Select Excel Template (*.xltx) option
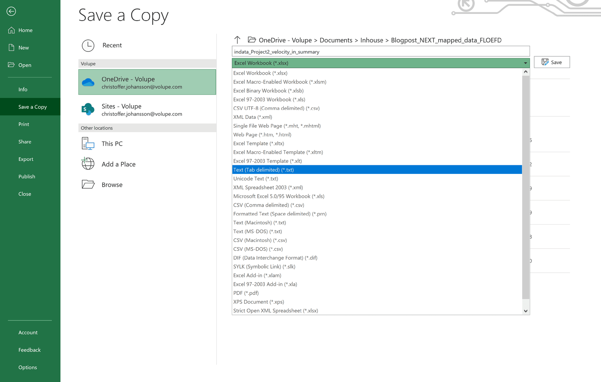601x382 pixels. tap(377, 143)
